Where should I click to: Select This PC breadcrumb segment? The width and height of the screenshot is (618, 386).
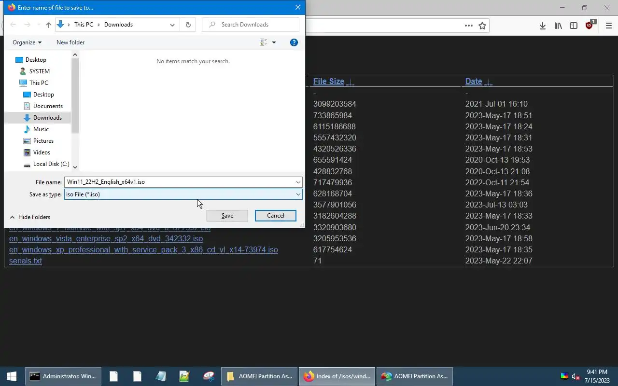click(84, 25)
